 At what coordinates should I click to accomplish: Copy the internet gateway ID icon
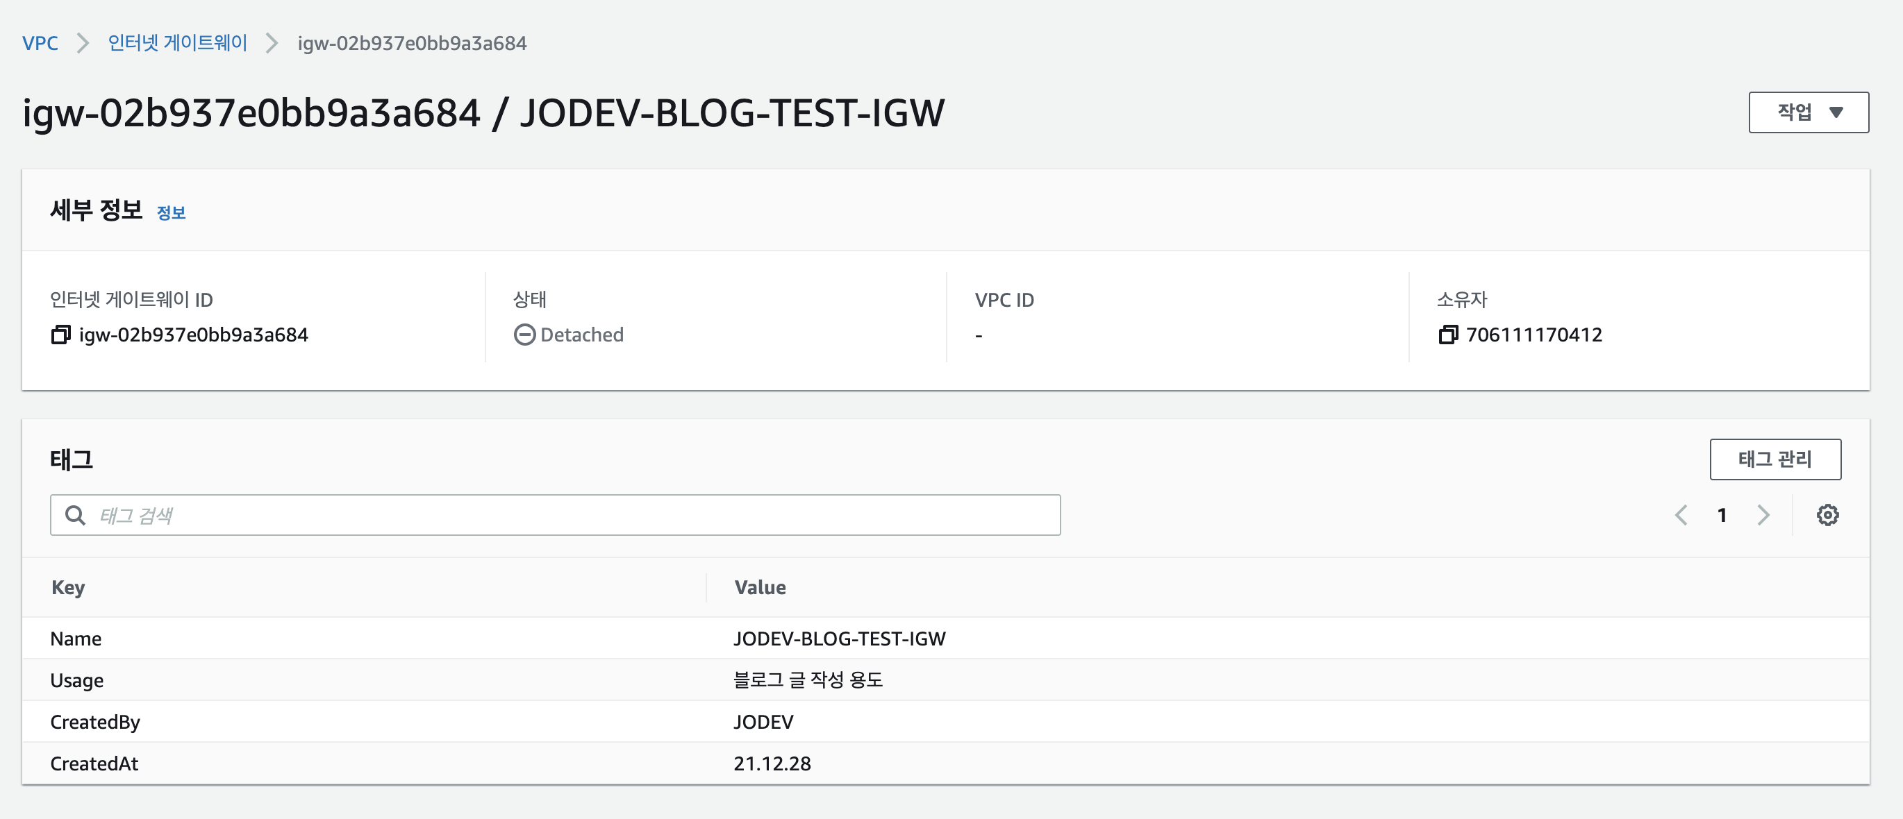tap(60, 335)
